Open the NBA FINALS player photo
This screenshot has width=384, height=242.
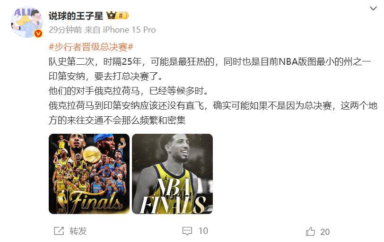[x=173, y=174]
